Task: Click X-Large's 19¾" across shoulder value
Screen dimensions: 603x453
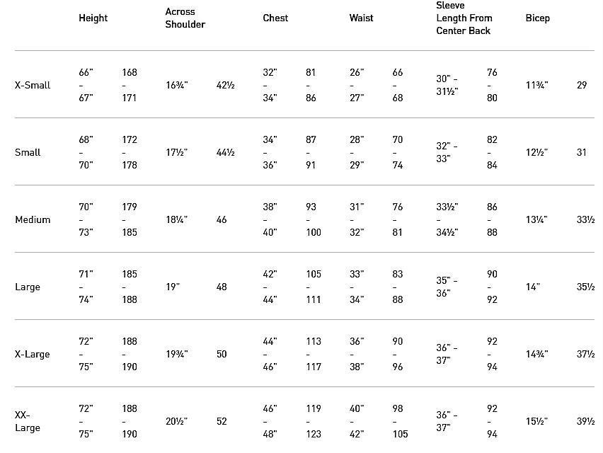Action: (x=178, y=354)
